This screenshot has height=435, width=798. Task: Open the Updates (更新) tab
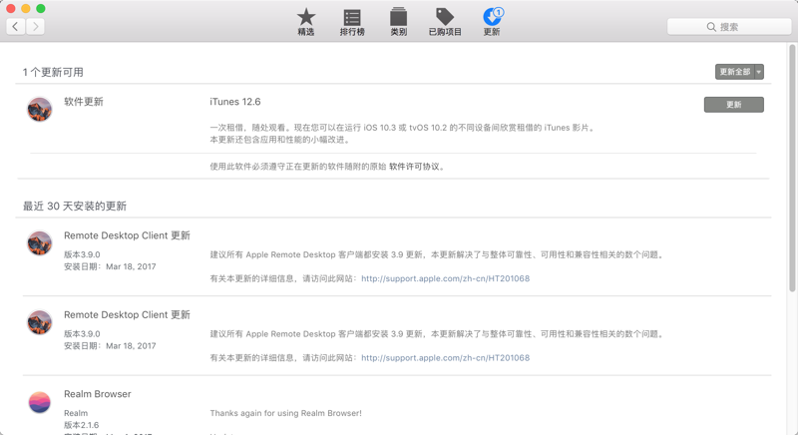pos(492,22)
